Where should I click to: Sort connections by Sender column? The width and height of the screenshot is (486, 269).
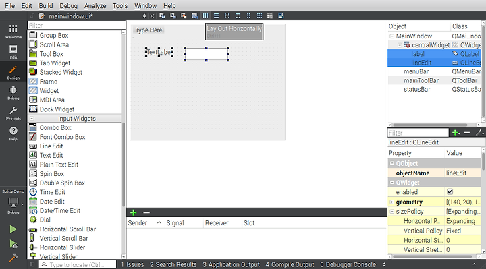[144, 223]
